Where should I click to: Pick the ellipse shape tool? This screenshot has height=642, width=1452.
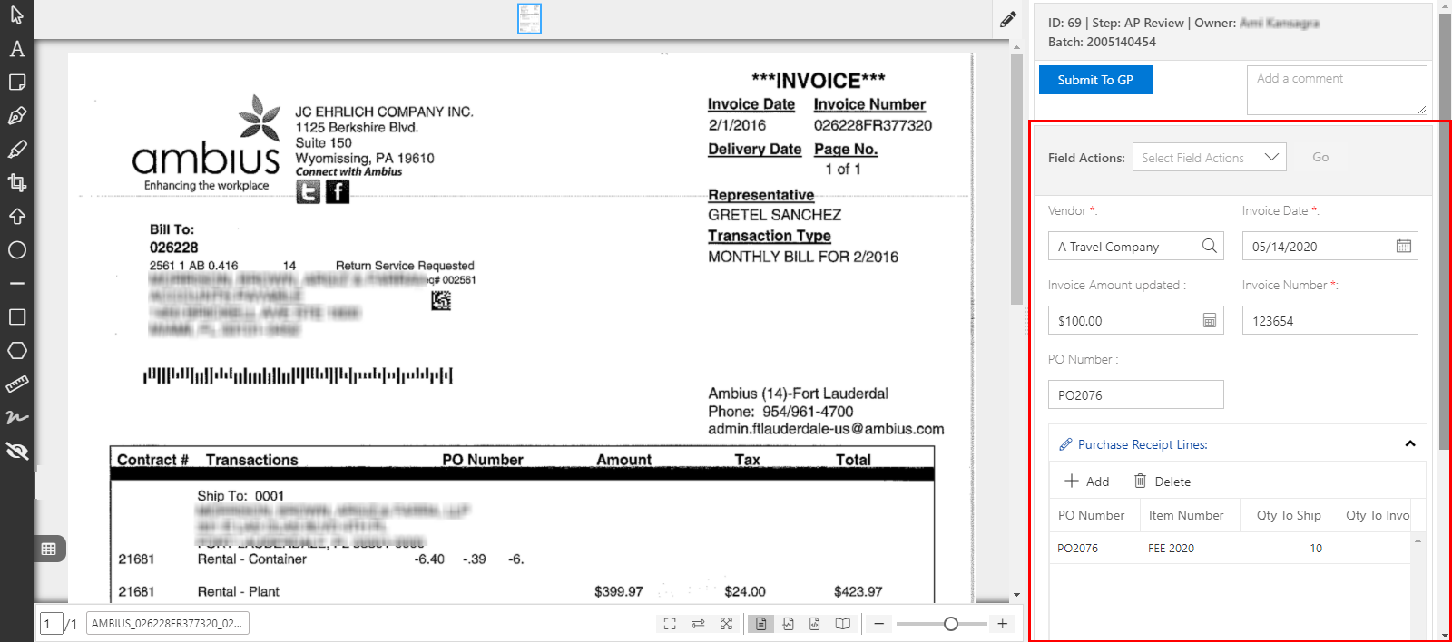[17, 250]
